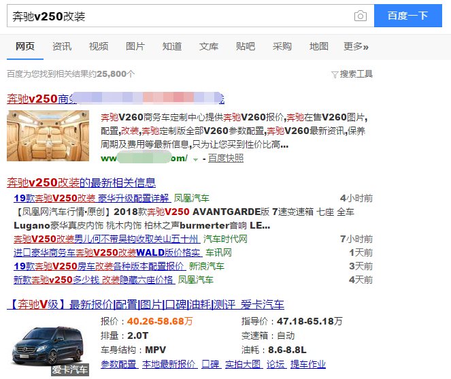Open 【奔驰V级】最新报价 爱卡汽车 result
Image resolution: width=451 pixels, height=379 pixels.
(x=146, y=304)
